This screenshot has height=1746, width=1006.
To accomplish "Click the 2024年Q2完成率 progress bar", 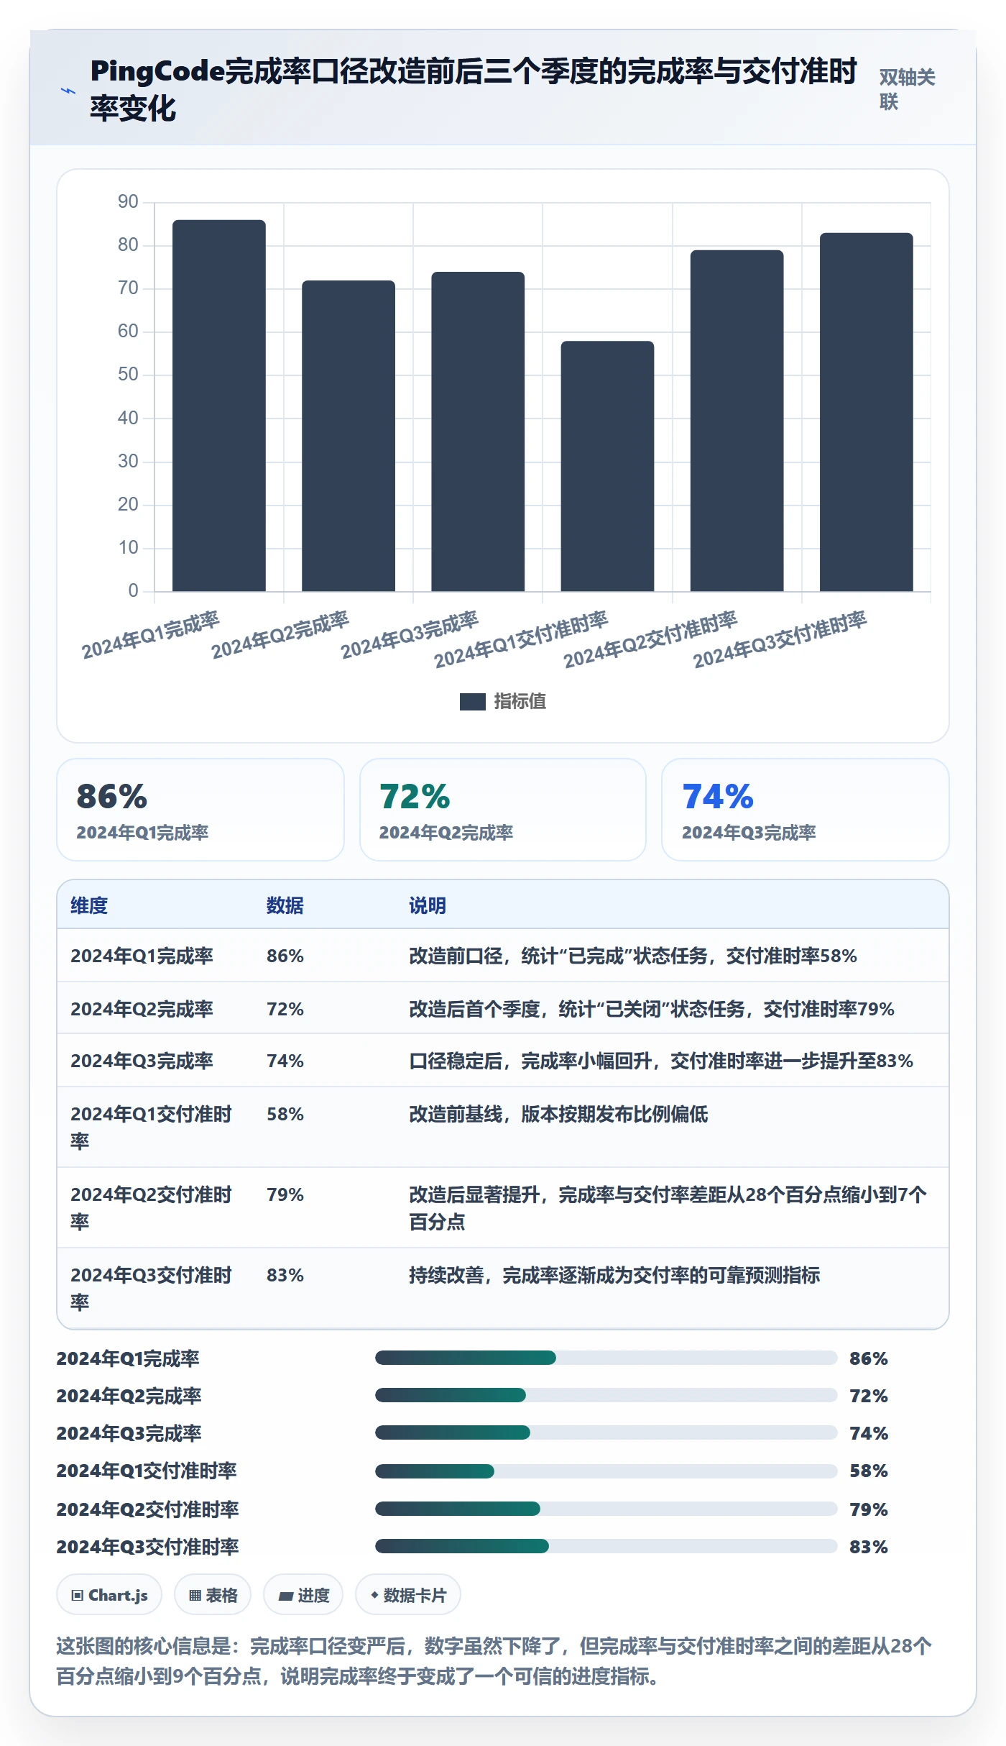I will 606,1395.
